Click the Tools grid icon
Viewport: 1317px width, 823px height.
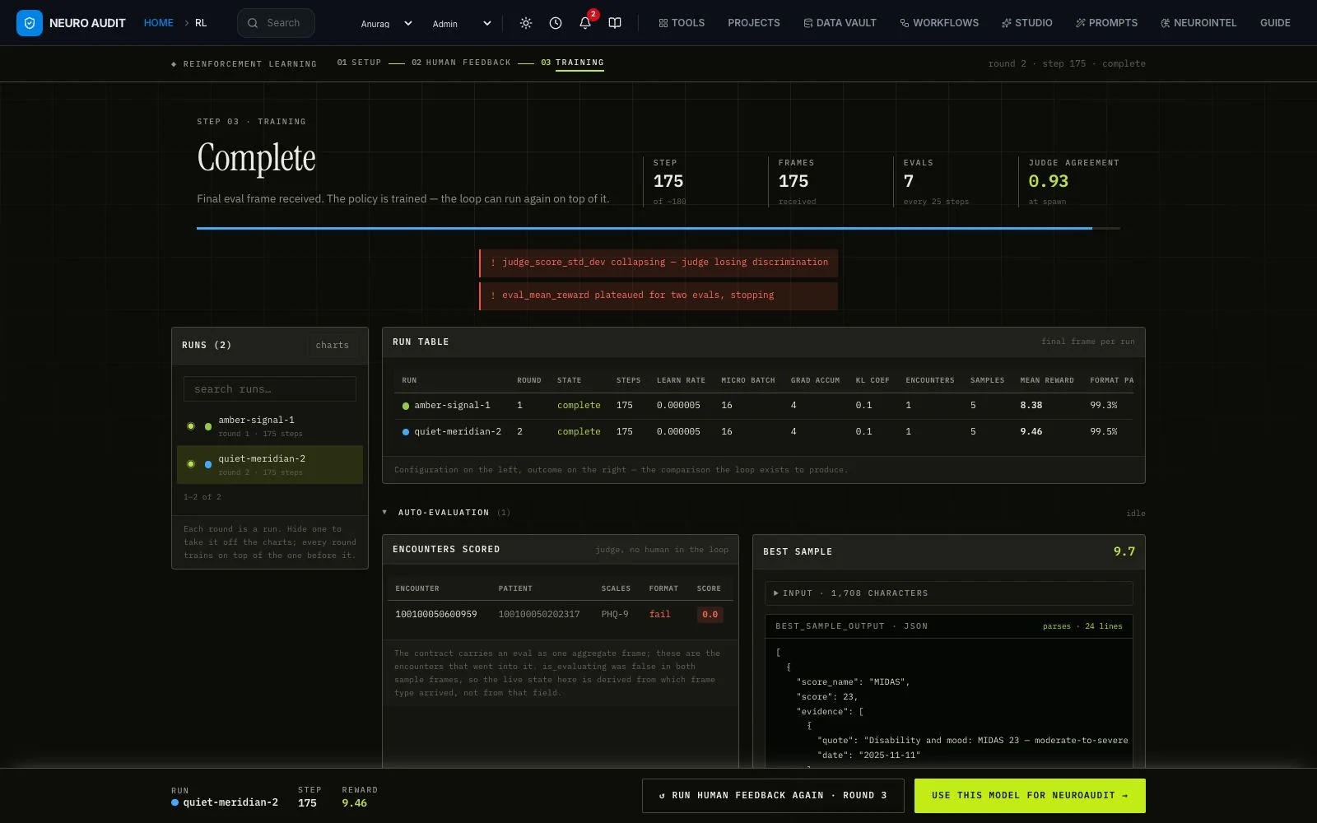pyautogui.click(x=663, y=23)
